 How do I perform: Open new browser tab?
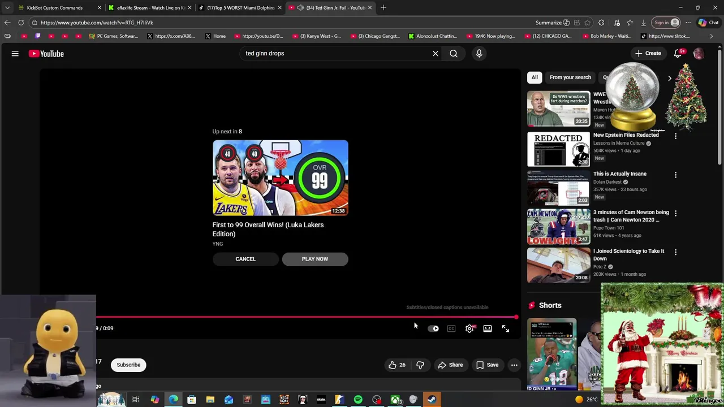tap(383, 7)
